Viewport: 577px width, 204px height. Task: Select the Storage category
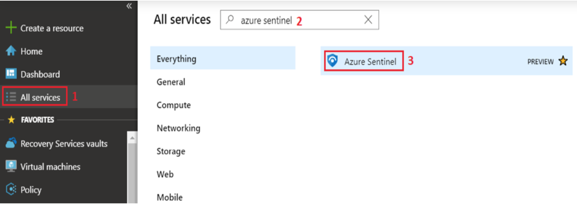pyautogui.click(x=171, y=151)
